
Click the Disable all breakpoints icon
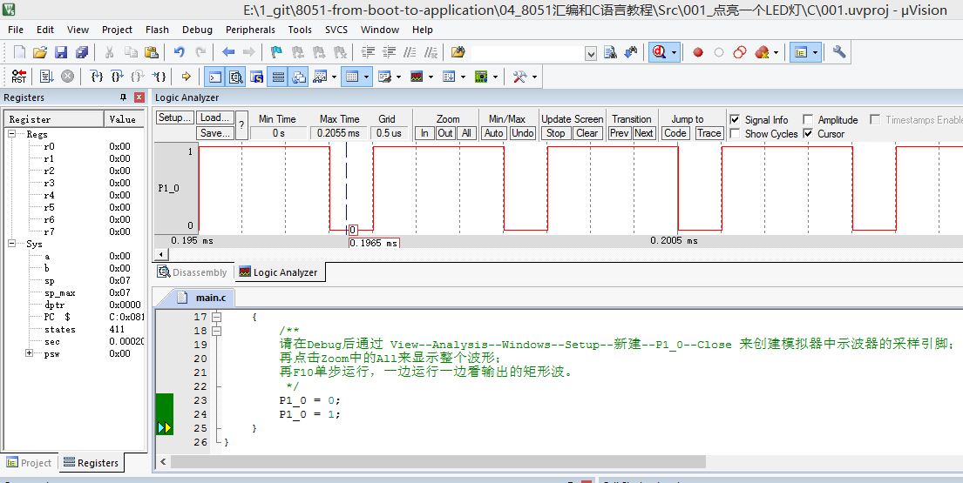pyautogui.click(x=740, y=53)
